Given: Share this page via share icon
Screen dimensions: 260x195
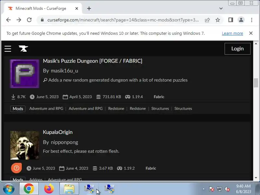Looking at the screenshot, I should coord(207,20).
